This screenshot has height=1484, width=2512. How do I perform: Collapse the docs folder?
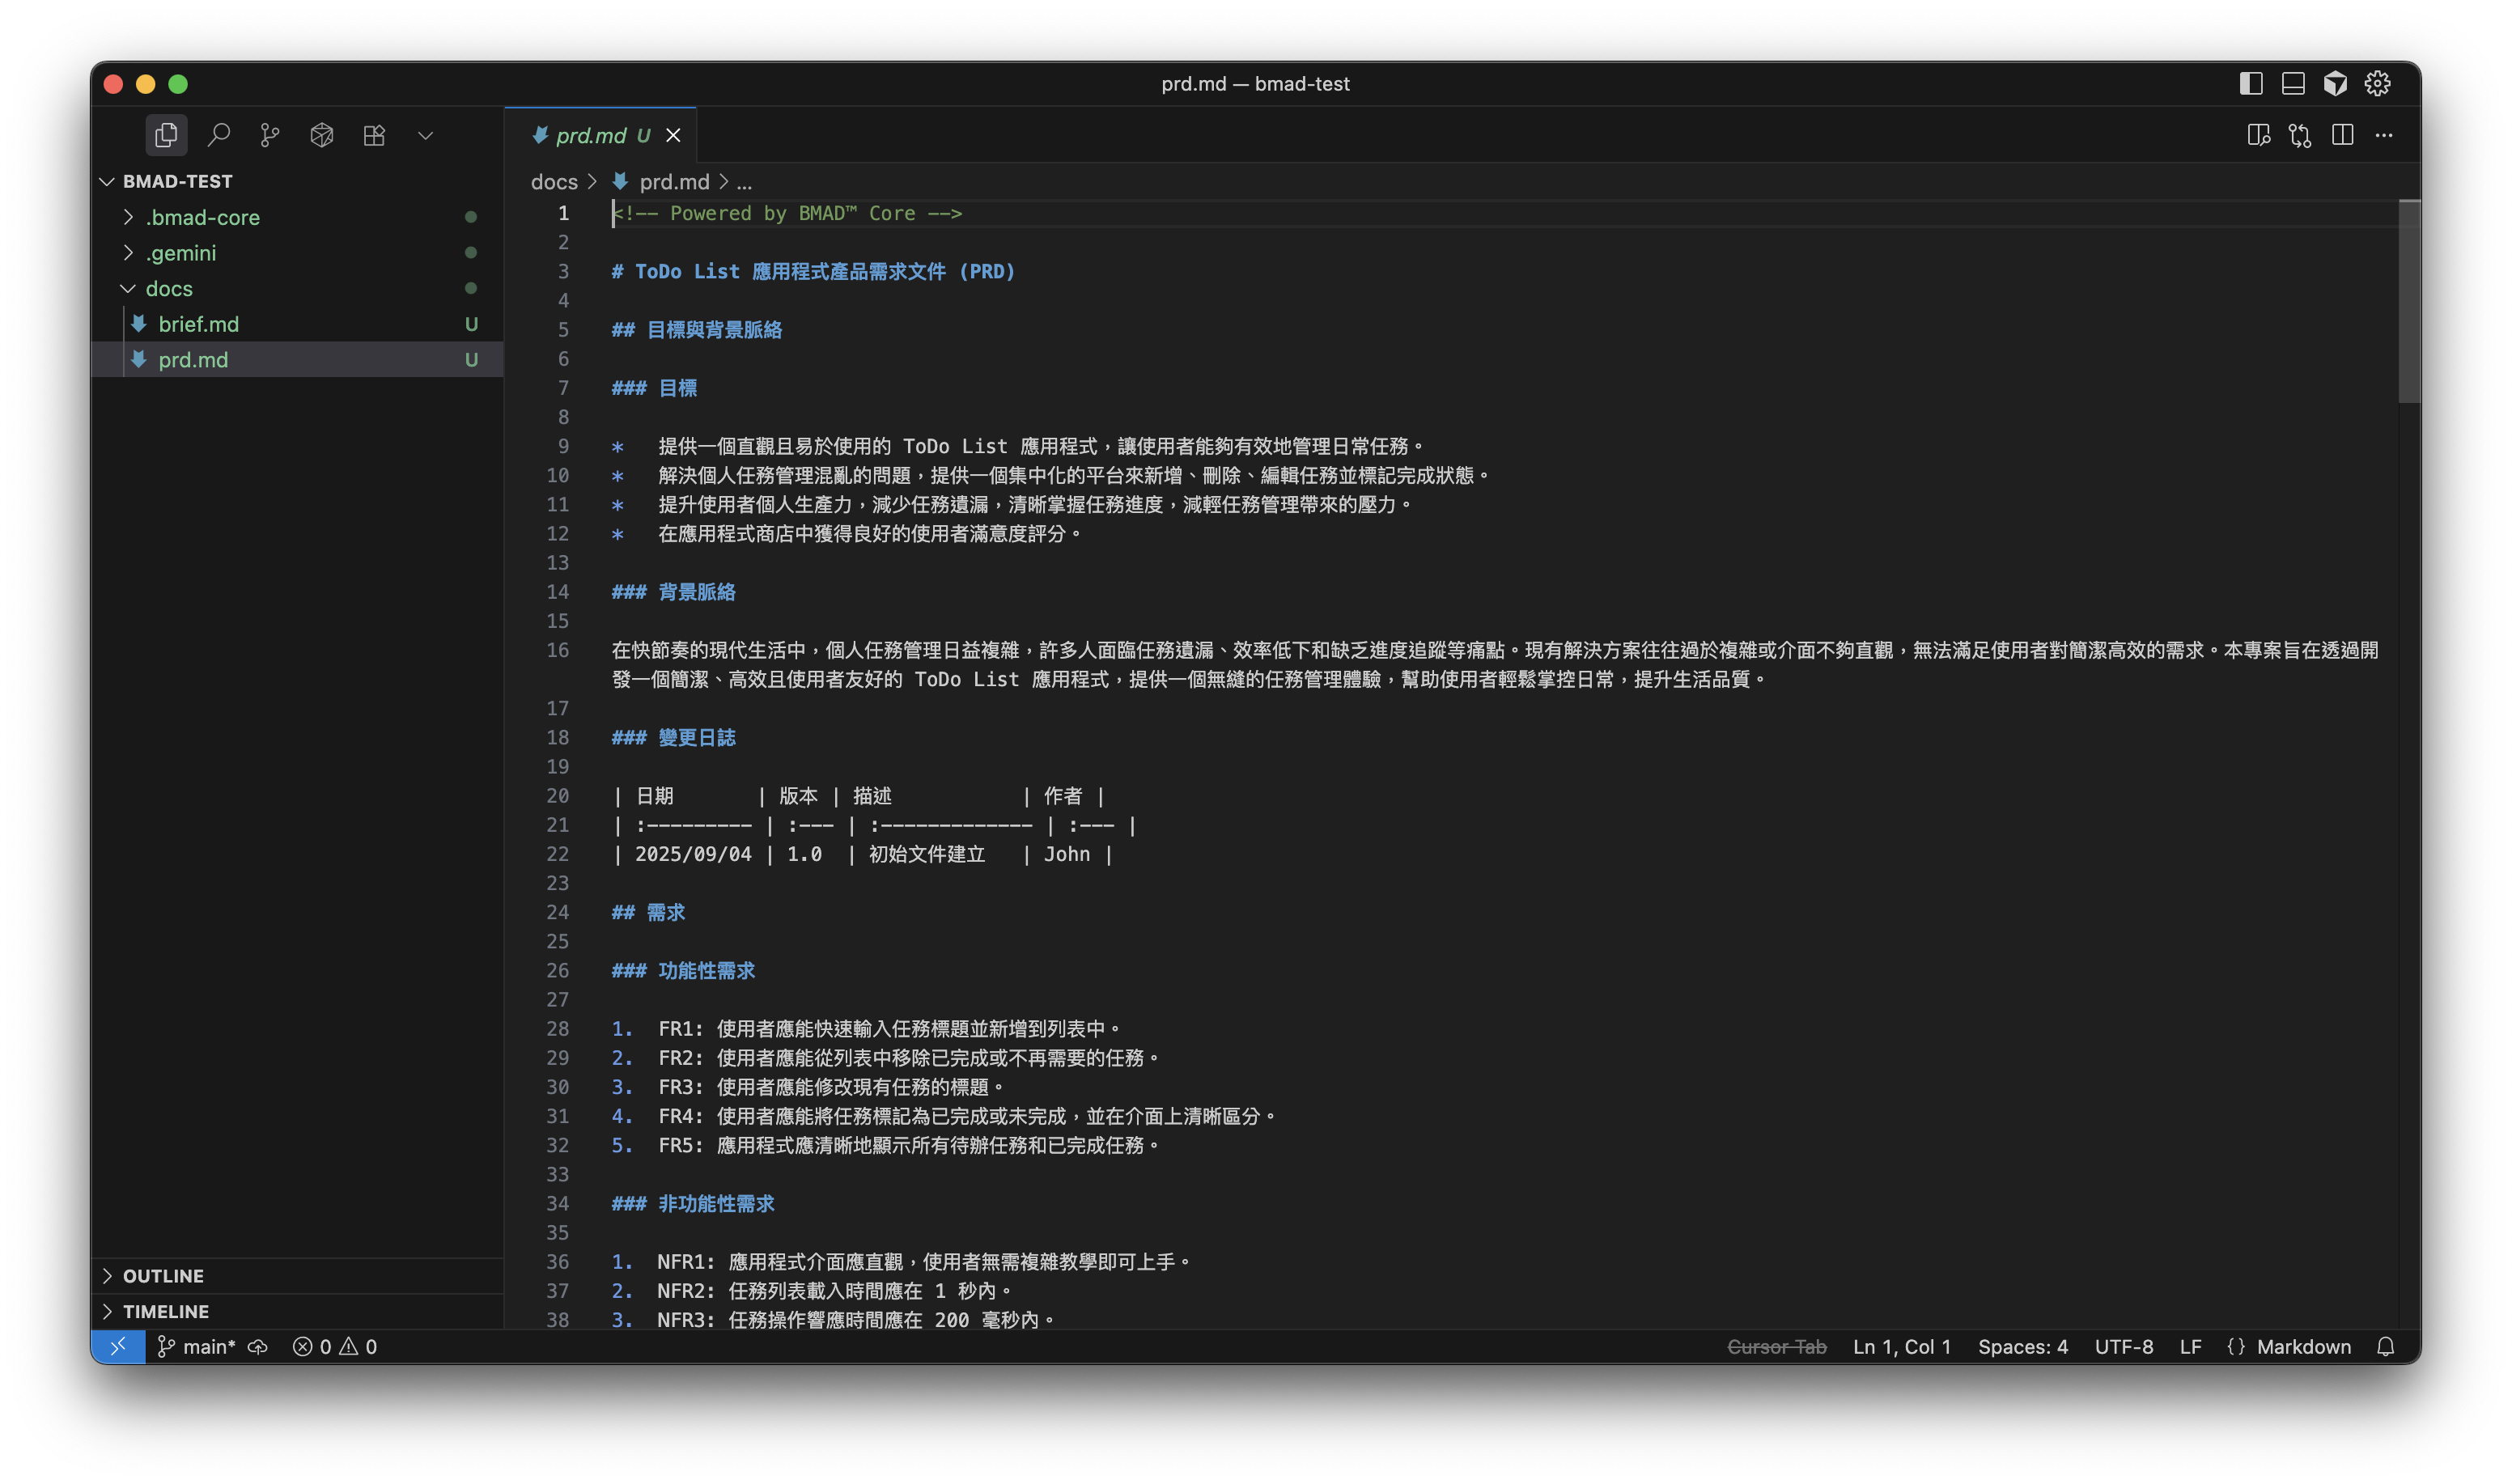297,288
